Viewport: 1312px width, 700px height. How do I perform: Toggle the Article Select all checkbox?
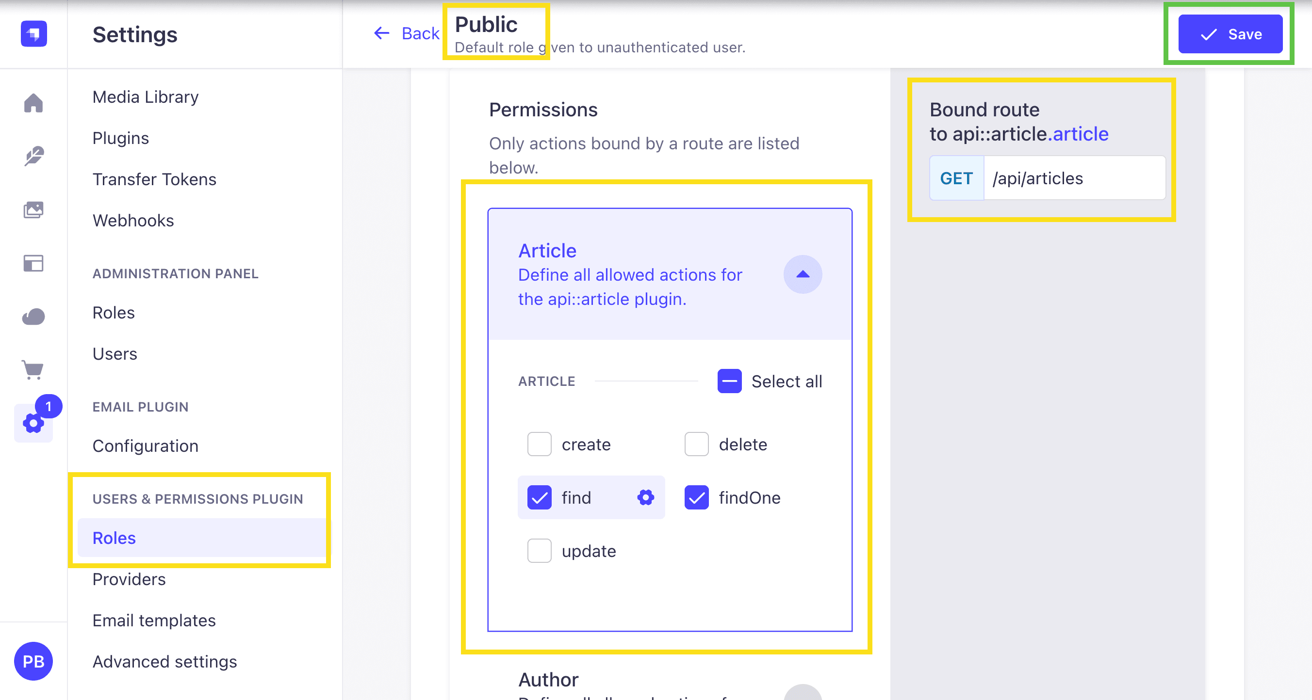(x=729, y=381)
